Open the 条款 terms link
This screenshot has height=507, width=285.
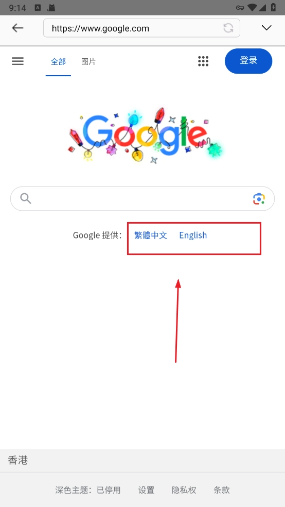pyautogui.click(x=222, y=490)
